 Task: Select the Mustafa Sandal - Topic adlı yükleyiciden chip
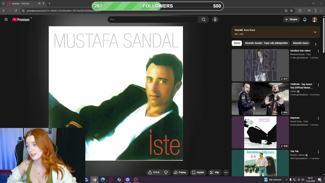click(x=266, y=43)
